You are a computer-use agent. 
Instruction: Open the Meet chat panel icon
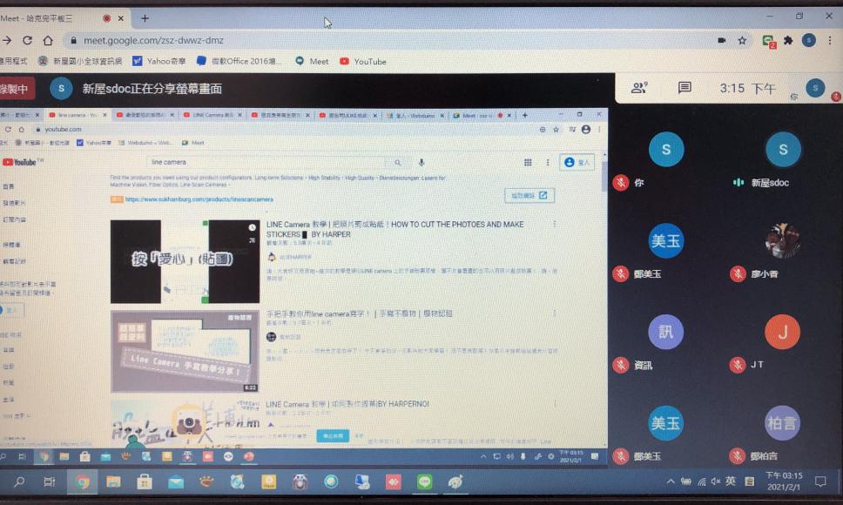[685, 88]
